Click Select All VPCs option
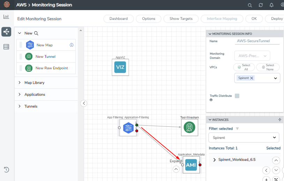The image size is (284, 181). pyautogui.click(x=244, y=67)
